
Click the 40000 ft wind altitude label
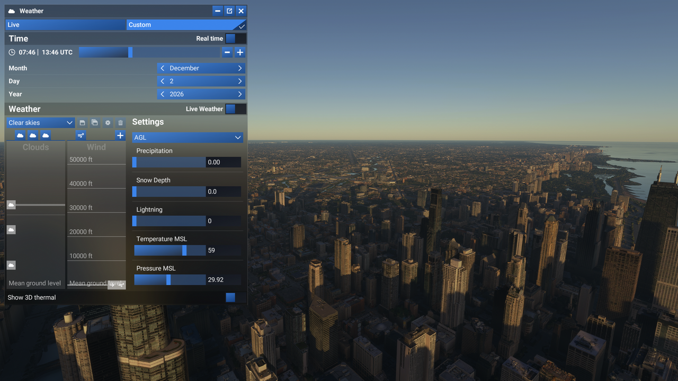[81, 184]
